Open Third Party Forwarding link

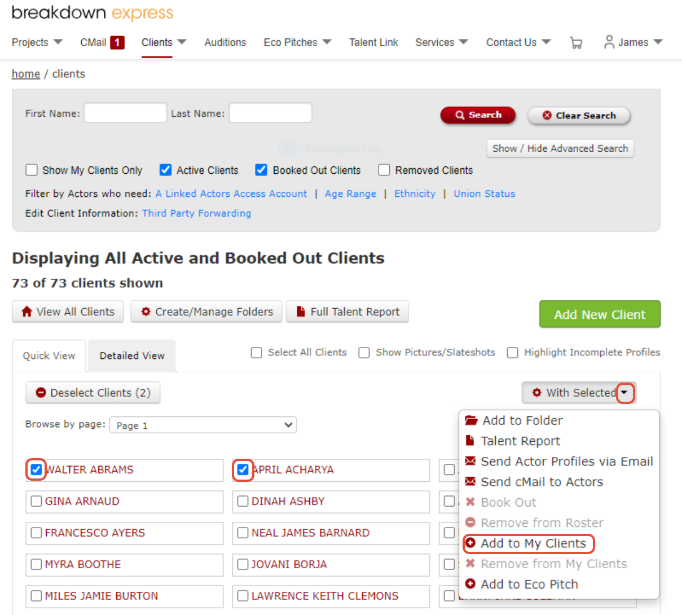(196, 213)
